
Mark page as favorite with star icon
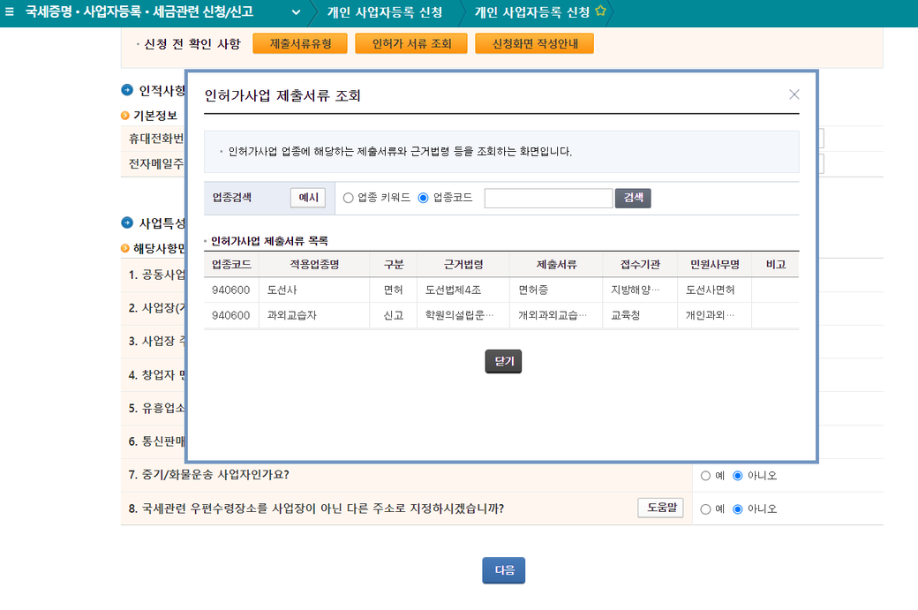pyautogui.click(x=600, y=12)
